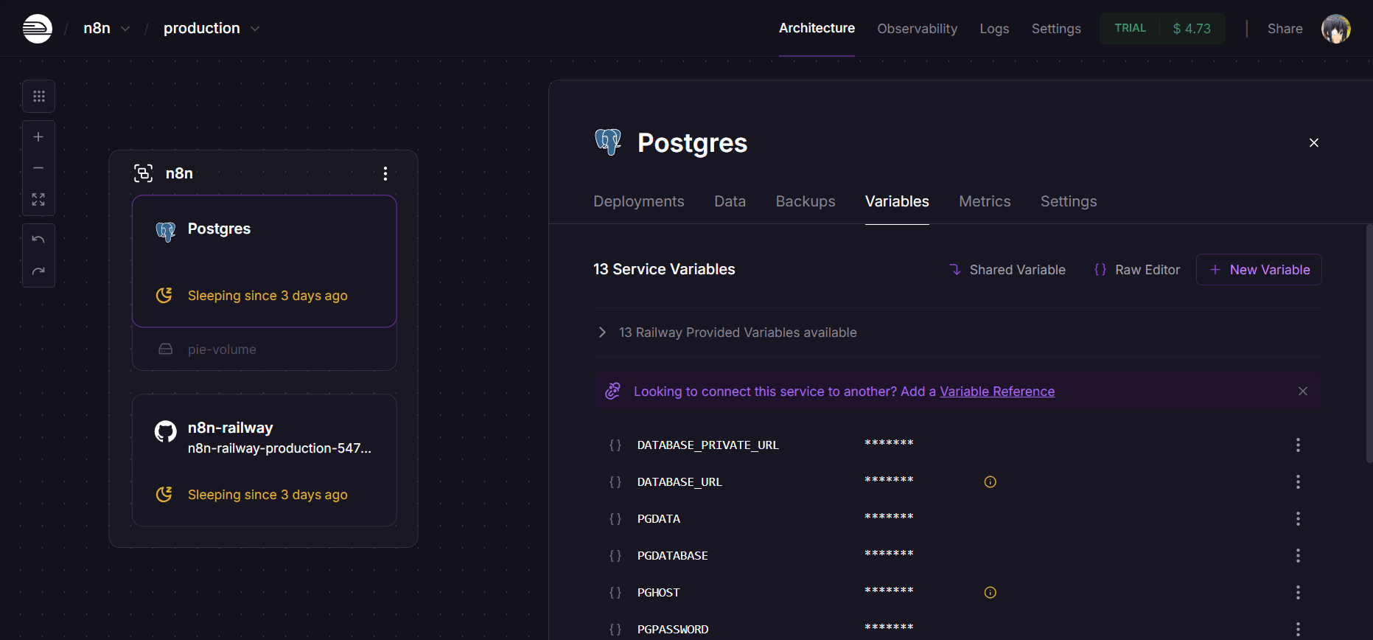Click the link icon in banner
1373x640 pixels.
pos(612,392)
